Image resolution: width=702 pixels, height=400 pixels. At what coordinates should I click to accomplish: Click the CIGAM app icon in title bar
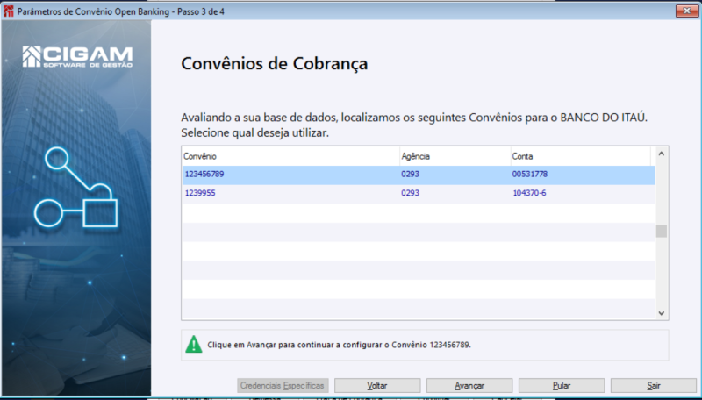8,11
